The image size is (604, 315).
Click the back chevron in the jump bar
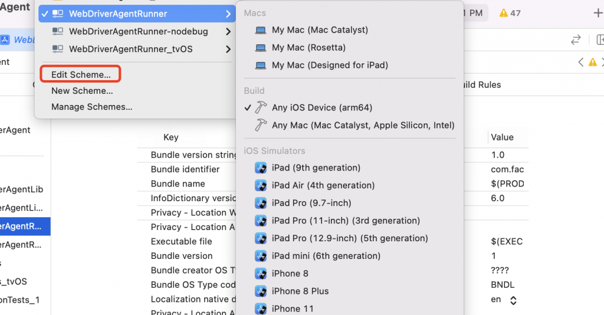[x=581, y=62]
